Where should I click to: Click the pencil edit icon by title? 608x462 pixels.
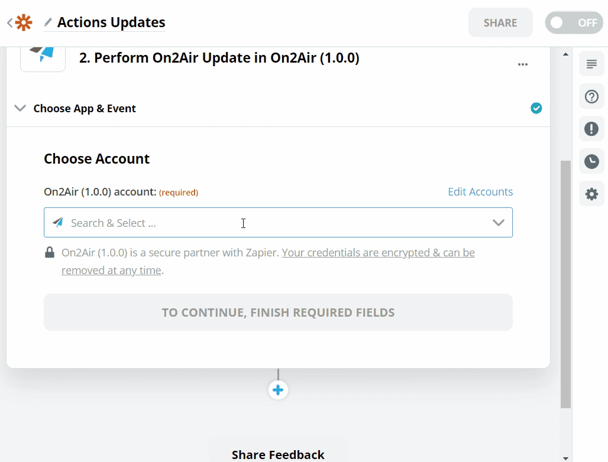tap(48, 23)
